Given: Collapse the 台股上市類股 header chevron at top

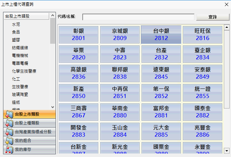Looking at the screenshot, I should click(x=52, y=16).
